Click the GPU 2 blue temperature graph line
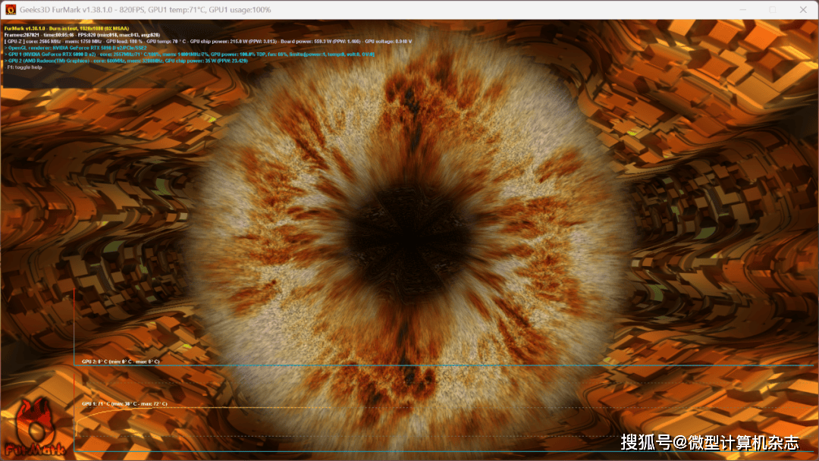 pos(455,366)
